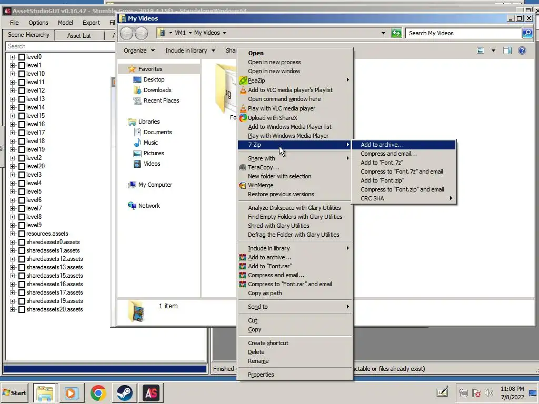Check the level0 checkbox in Scene Hierarchy
The height and width of the screenshot is (404, 539).
click(22, 57)
